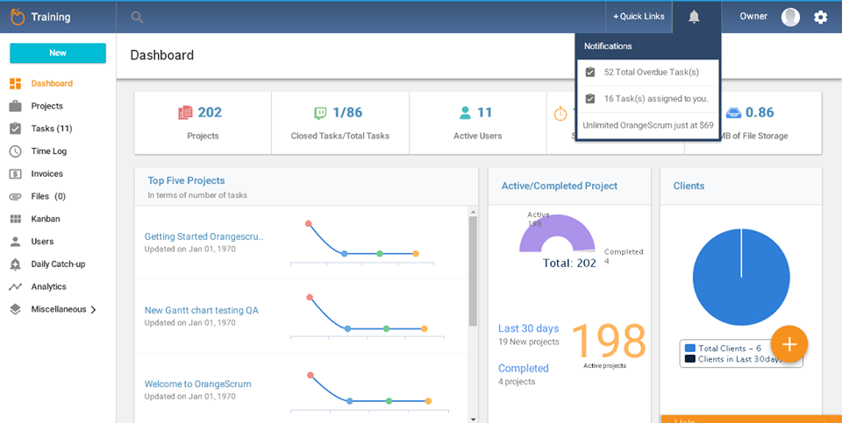
Task: Expand the Miscellaneous submenu arrow
Action: (93, 309)
